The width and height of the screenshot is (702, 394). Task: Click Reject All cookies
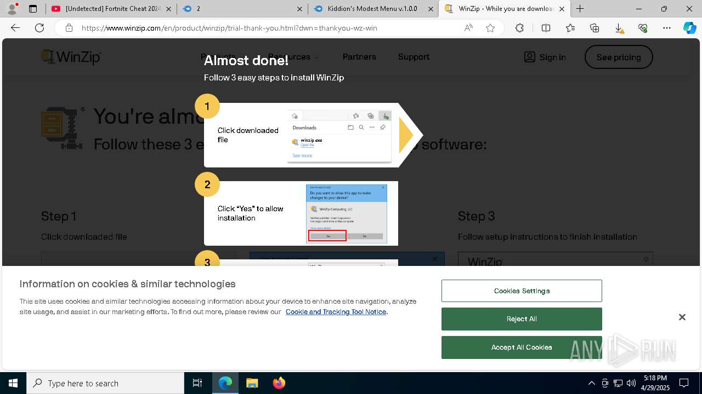tap(522, 319)
